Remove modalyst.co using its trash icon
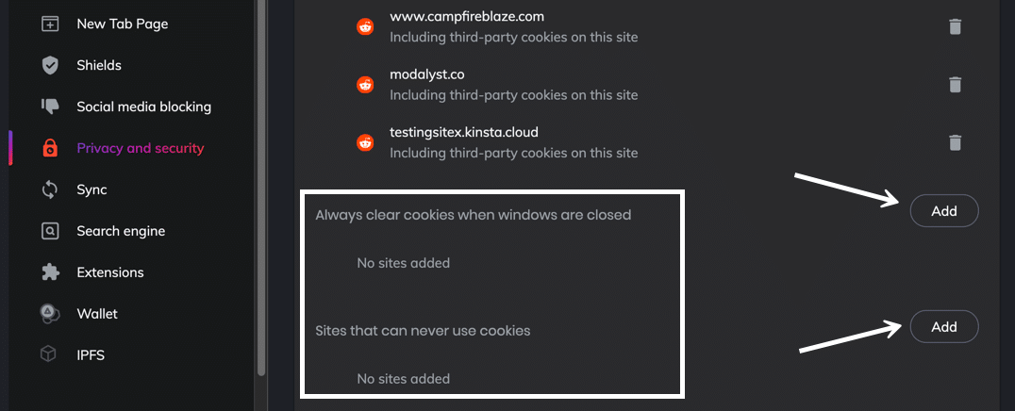 click(x=955, y=85)
